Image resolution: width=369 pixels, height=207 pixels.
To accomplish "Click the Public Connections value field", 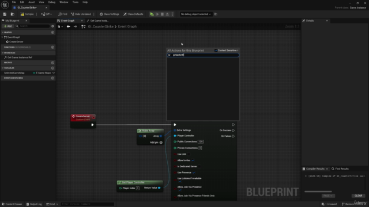I will pos(201,141).
